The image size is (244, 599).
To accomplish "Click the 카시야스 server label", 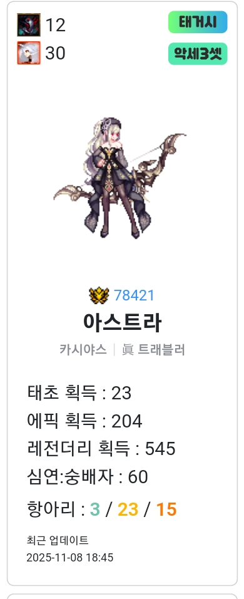I will pyautogui.click(x=83, y=349).
